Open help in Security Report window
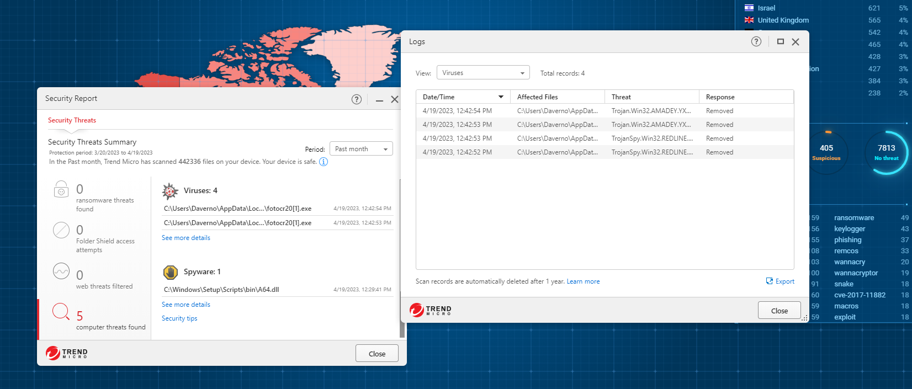 pyautogui.click(x=357, y=99)
